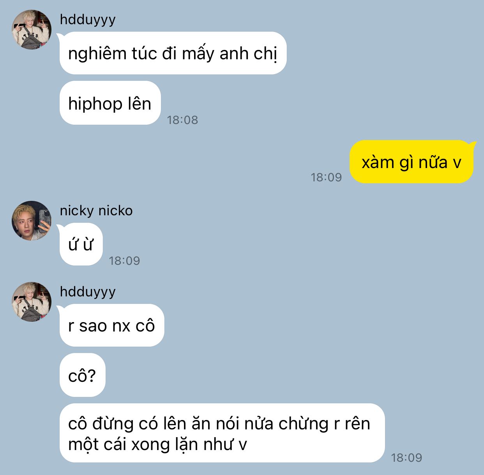Click the second hdduyyy username label

(x=88, y=292)
